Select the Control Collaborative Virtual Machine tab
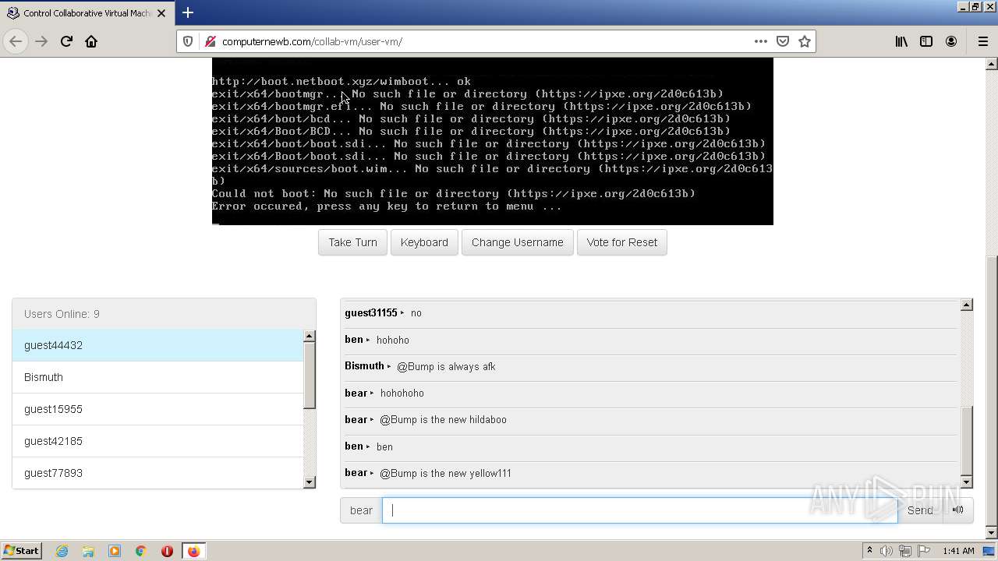The image size is (998, 561). pos(86,13)
